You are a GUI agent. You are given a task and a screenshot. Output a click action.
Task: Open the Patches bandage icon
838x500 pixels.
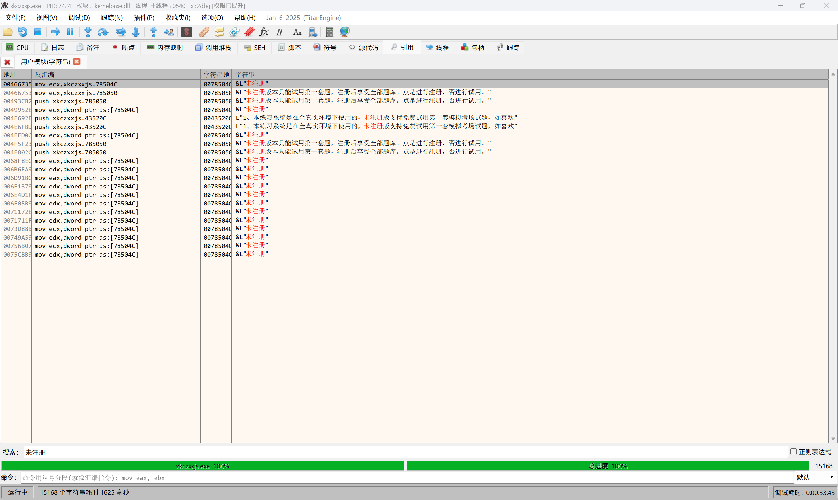click(204, 32)
